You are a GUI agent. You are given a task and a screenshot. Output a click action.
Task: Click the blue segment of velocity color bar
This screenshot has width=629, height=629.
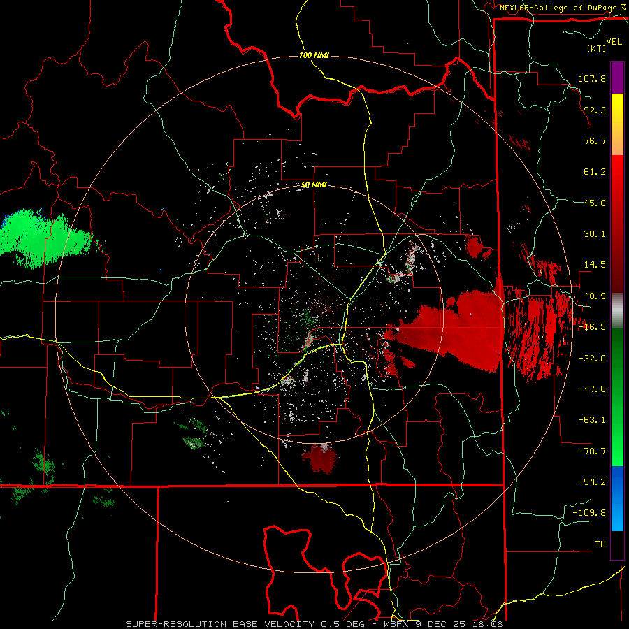(617, 498)
